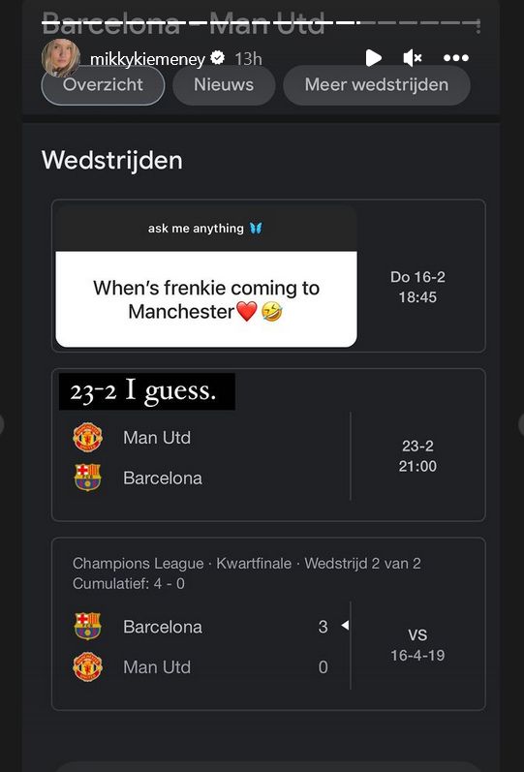Switch to the Overzicht tab
524x772 pixels.
103,84
